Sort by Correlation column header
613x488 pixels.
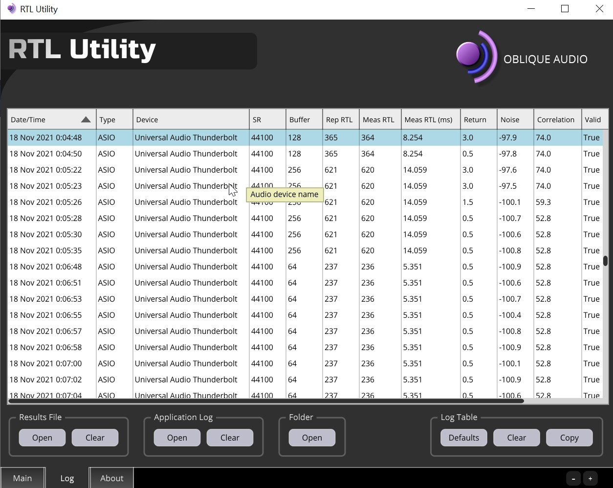point(558,119)
